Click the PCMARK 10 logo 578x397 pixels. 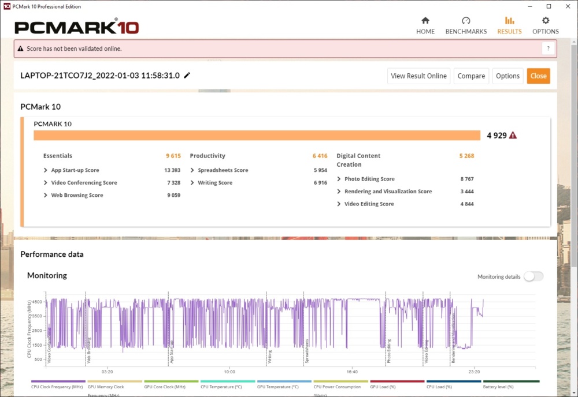point(77,27)
